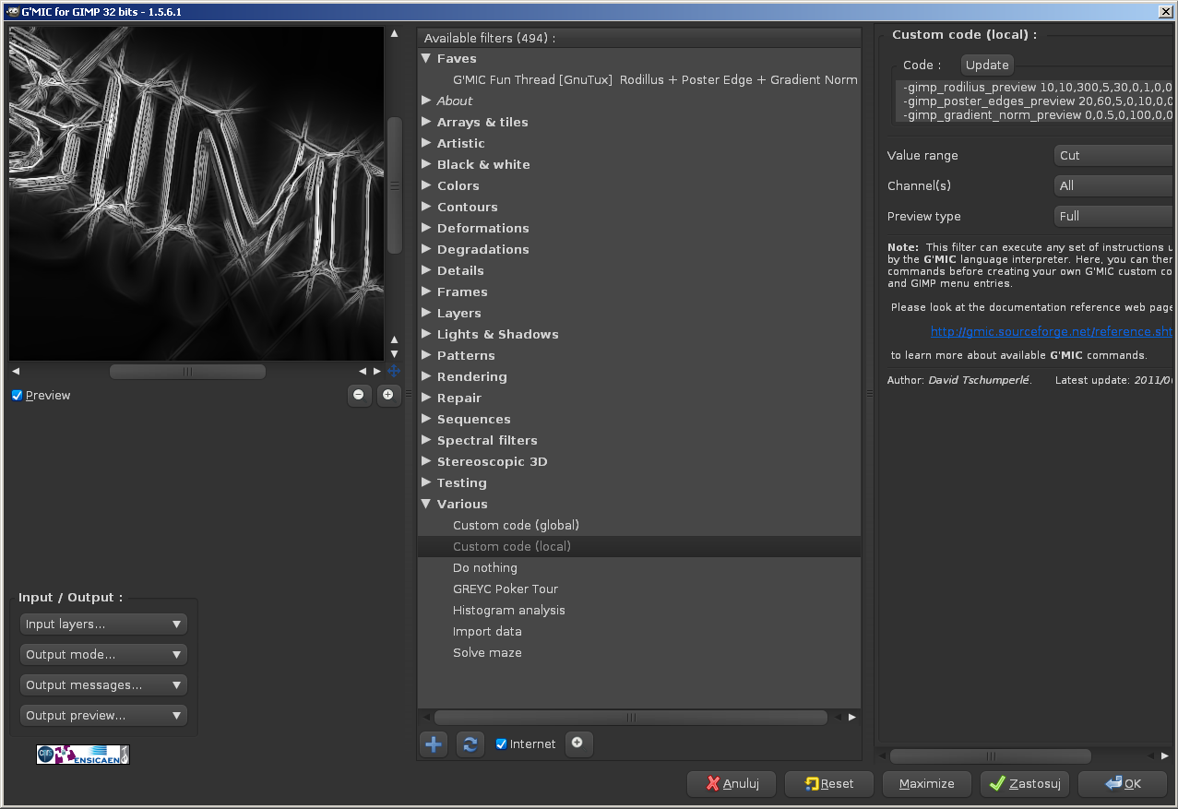
Task: Open the Value range Cut dropdown
Action: coord(1113,156)
